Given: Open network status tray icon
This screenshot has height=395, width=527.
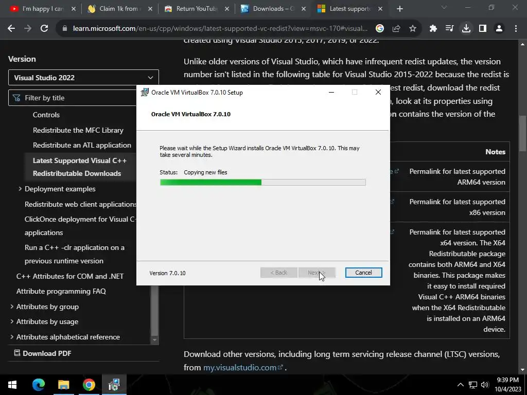Looking at the screenshot, I should tap(473, 385).
